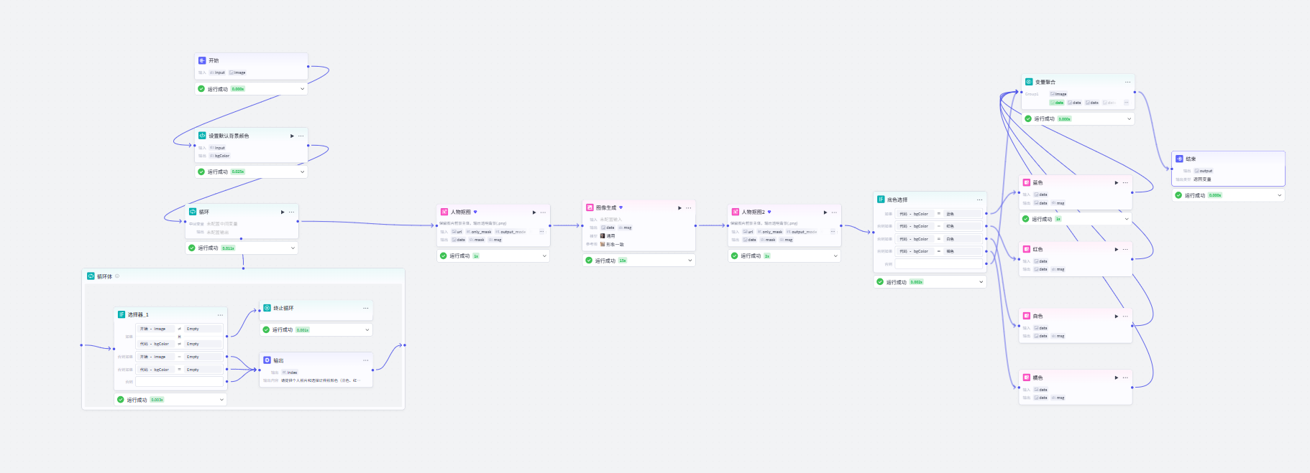Click the 开始 start node icon
The height and width of the screenshot is (473, 1310).
click(x=202, y=60)
